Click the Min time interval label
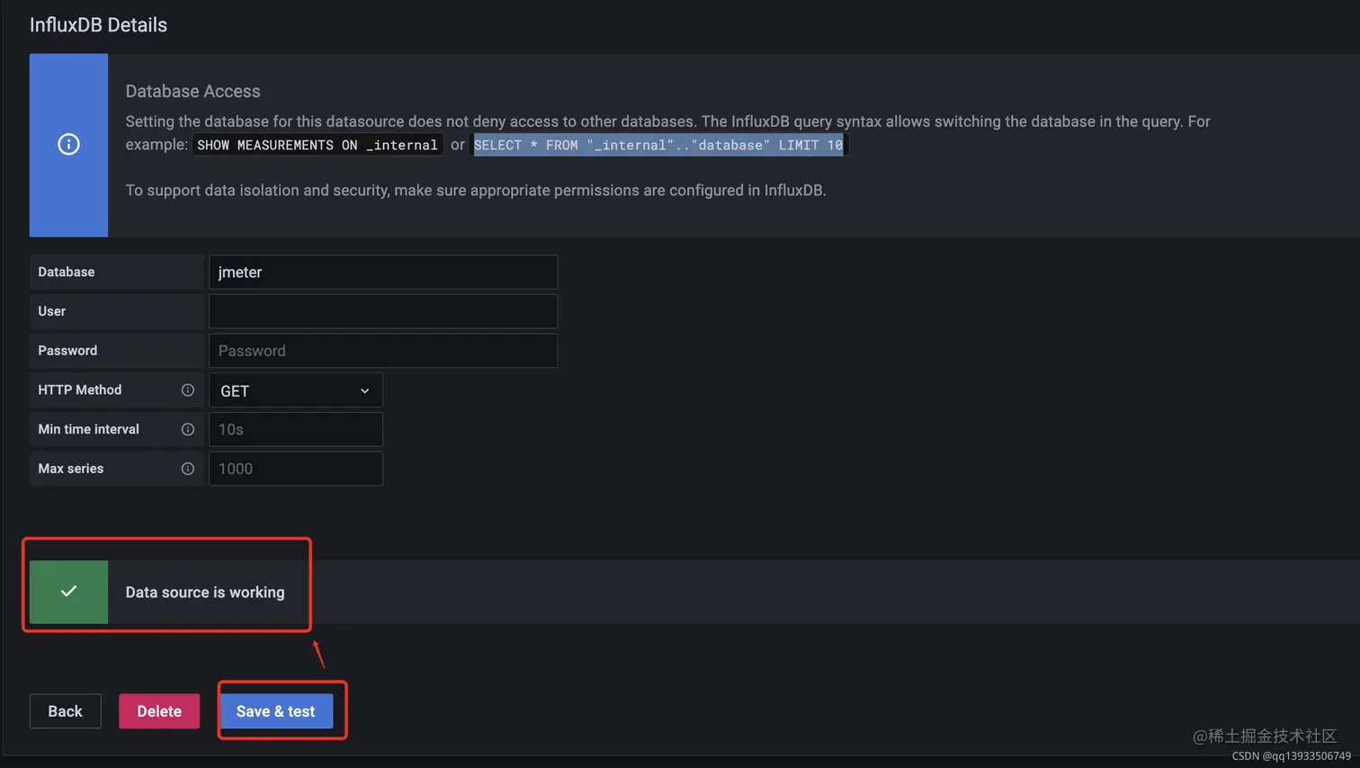 [89, 430]
